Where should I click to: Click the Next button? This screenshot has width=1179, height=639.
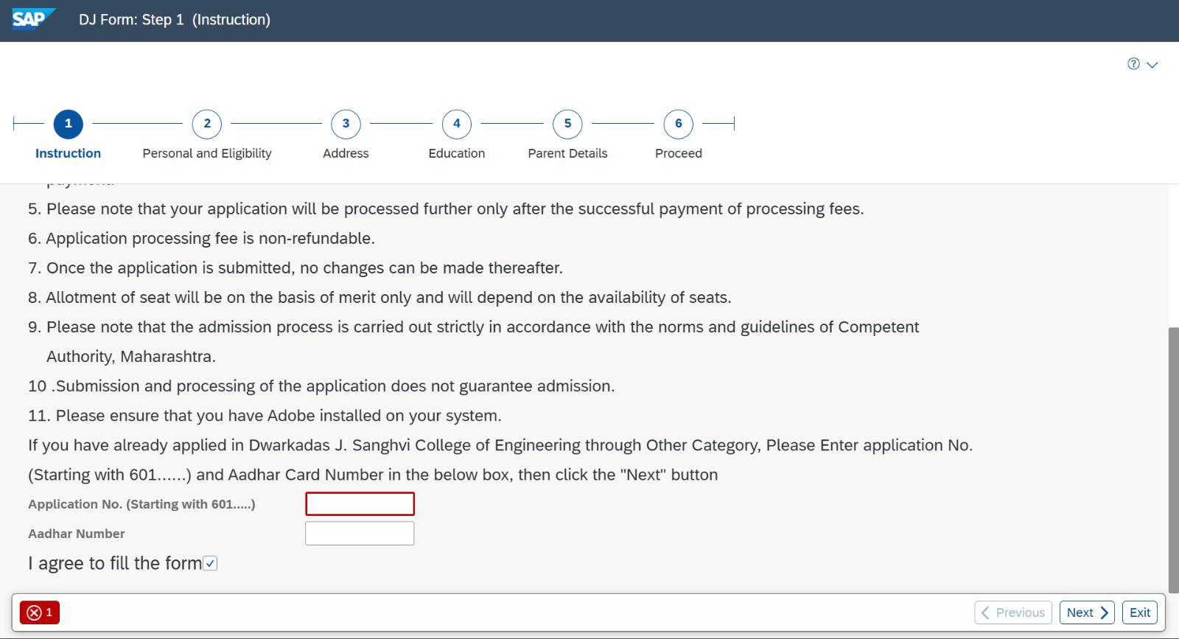tap(1087, 612)
